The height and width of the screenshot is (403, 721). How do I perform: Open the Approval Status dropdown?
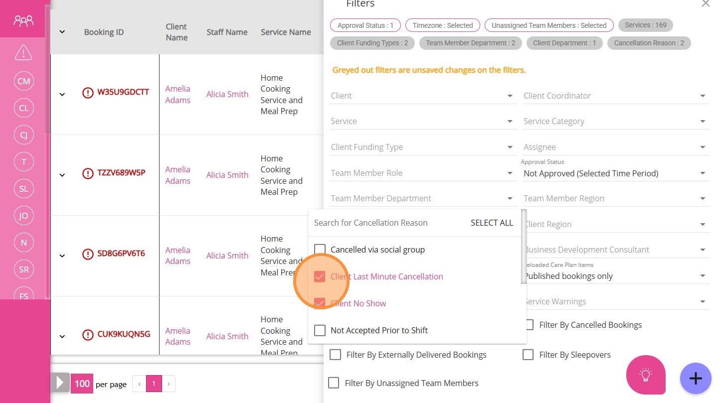[615, 173]
